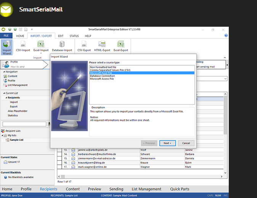Select Non formatted text file source type
This screenshot has height=198, width=257.
click(142, 67)
